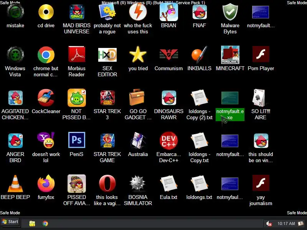The image size is (307, 230).
Task: Select 'probably not a rogue' gears icon
Action: pos(107,12)
